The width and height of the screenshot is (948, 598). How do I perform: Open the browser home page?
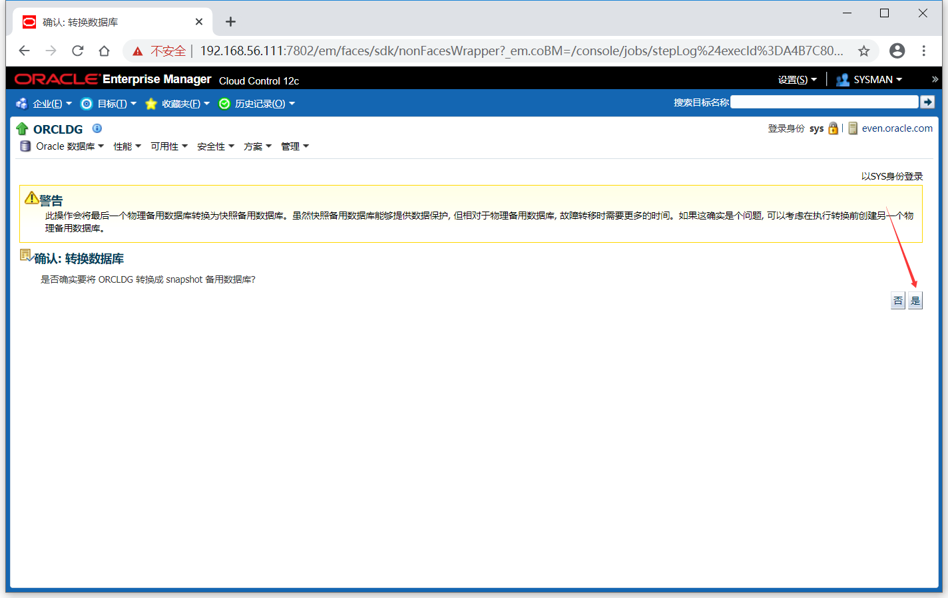(x=104, y=51)
